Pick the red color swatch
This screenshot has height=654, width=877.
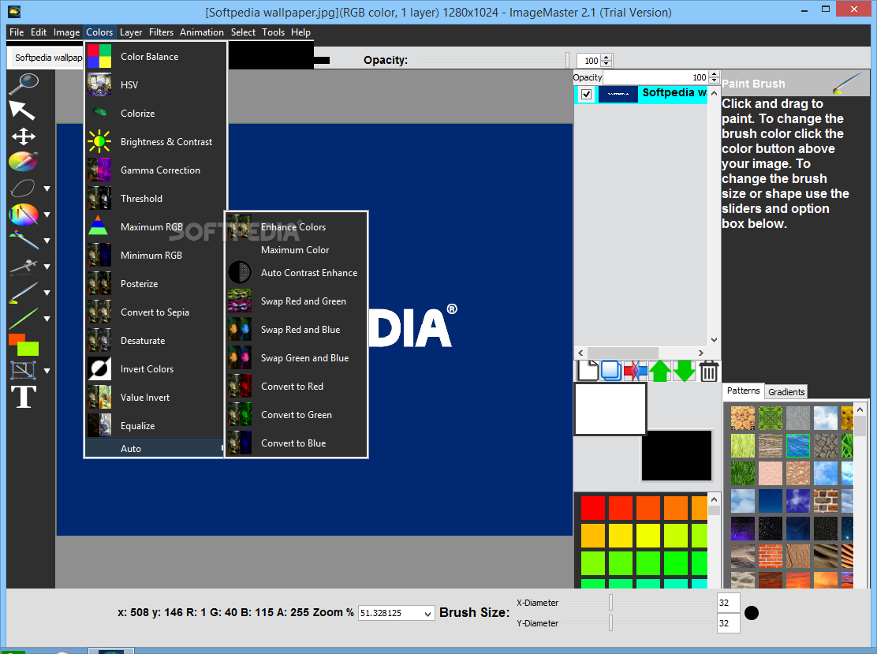click(592, 508)
